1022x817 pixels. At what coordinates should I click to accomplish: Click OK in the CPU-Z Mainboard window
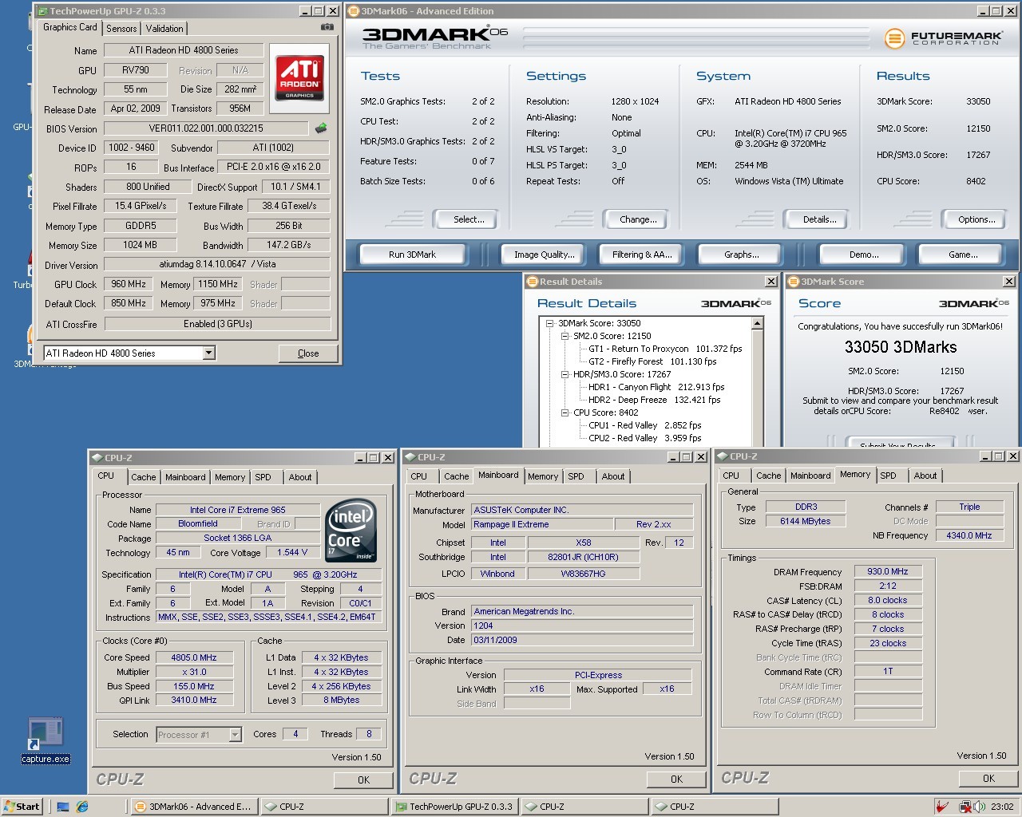click(676, 779)
